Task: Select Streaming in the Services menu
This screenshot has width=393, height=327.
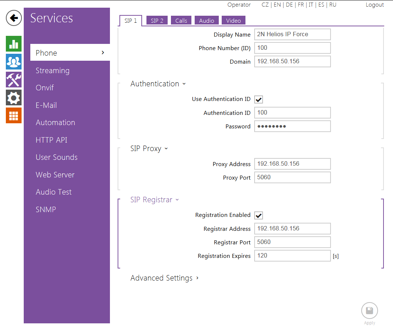Action: [53, 71]
